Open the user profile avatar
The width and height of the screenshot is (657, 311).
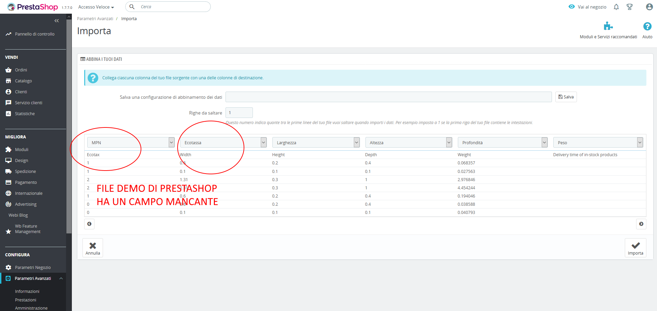(x=649, y=7)
